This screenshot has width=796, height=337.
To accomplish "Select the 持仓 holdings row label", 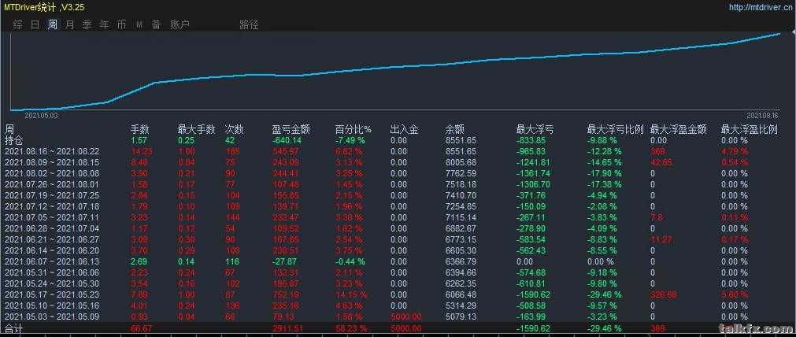I will point(14,140).
